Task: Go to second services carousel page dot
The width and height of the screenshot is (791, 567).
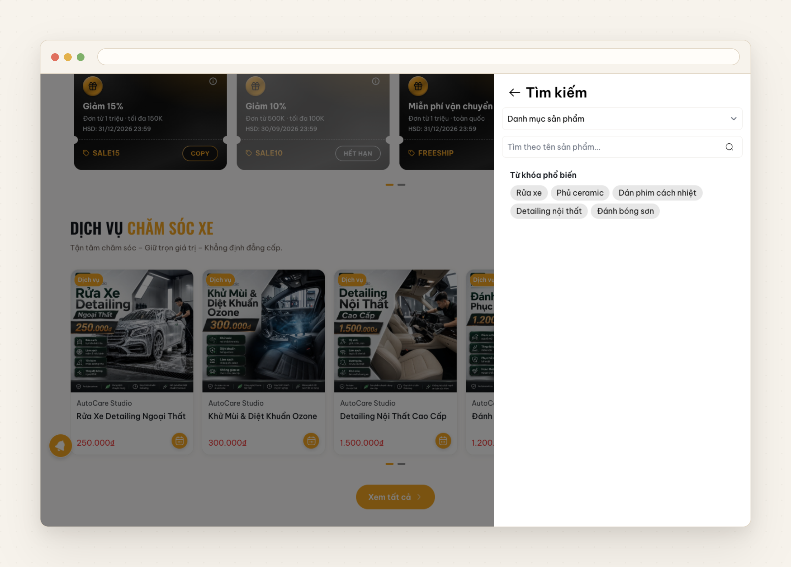Action: 401,464
